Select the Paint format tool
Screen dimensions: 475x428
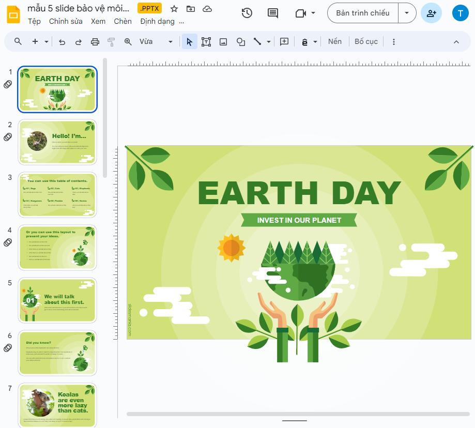coord(111,41)
